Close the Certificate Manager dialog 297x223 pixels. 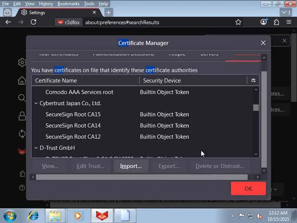(263, 43)
